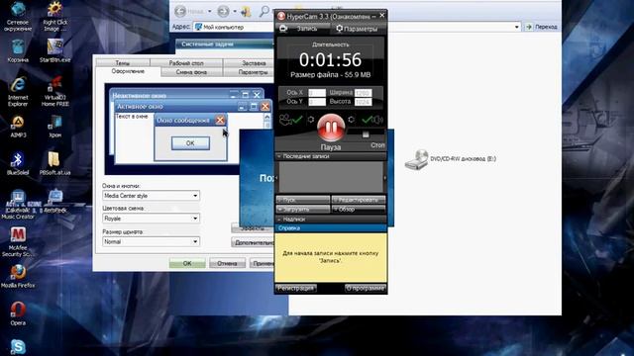The image size is (634, 356).
Task: Click Explorer forward arrow toolbar button
Action: 223,11
